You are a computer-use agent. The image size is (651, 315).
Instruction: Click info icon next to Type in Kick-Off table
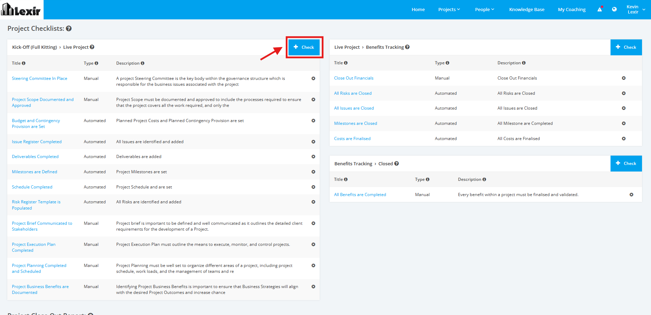coord(97,63)
